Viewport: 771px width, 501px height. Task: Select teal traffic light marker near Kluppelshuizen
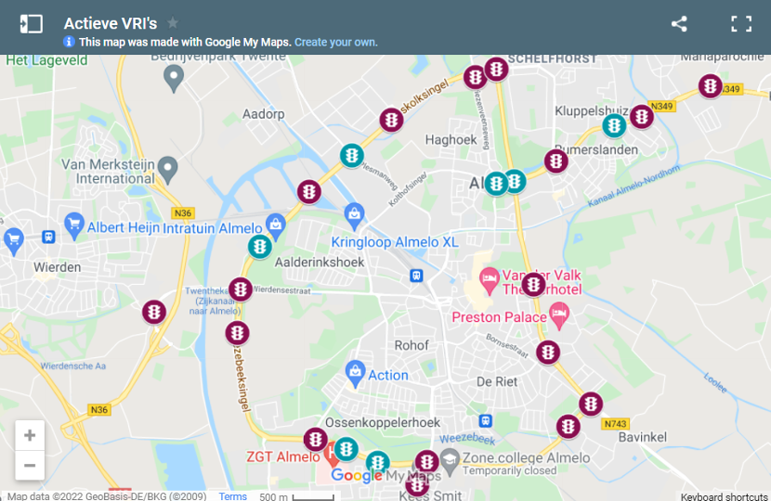(x=614, y=126)
